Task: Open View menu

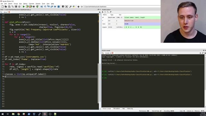Action: coord(48,4)
